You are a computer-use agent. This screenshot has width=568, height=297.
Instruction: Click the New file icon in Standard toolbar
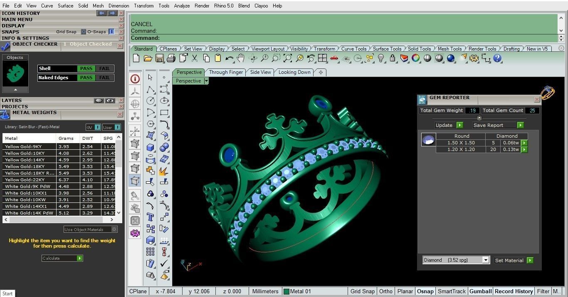136,58
